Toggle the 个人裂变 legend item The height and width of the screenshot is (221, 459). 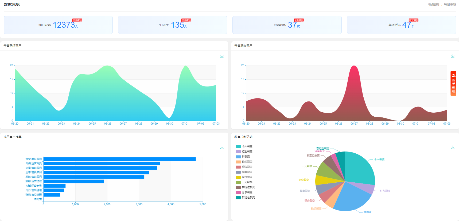244,146
